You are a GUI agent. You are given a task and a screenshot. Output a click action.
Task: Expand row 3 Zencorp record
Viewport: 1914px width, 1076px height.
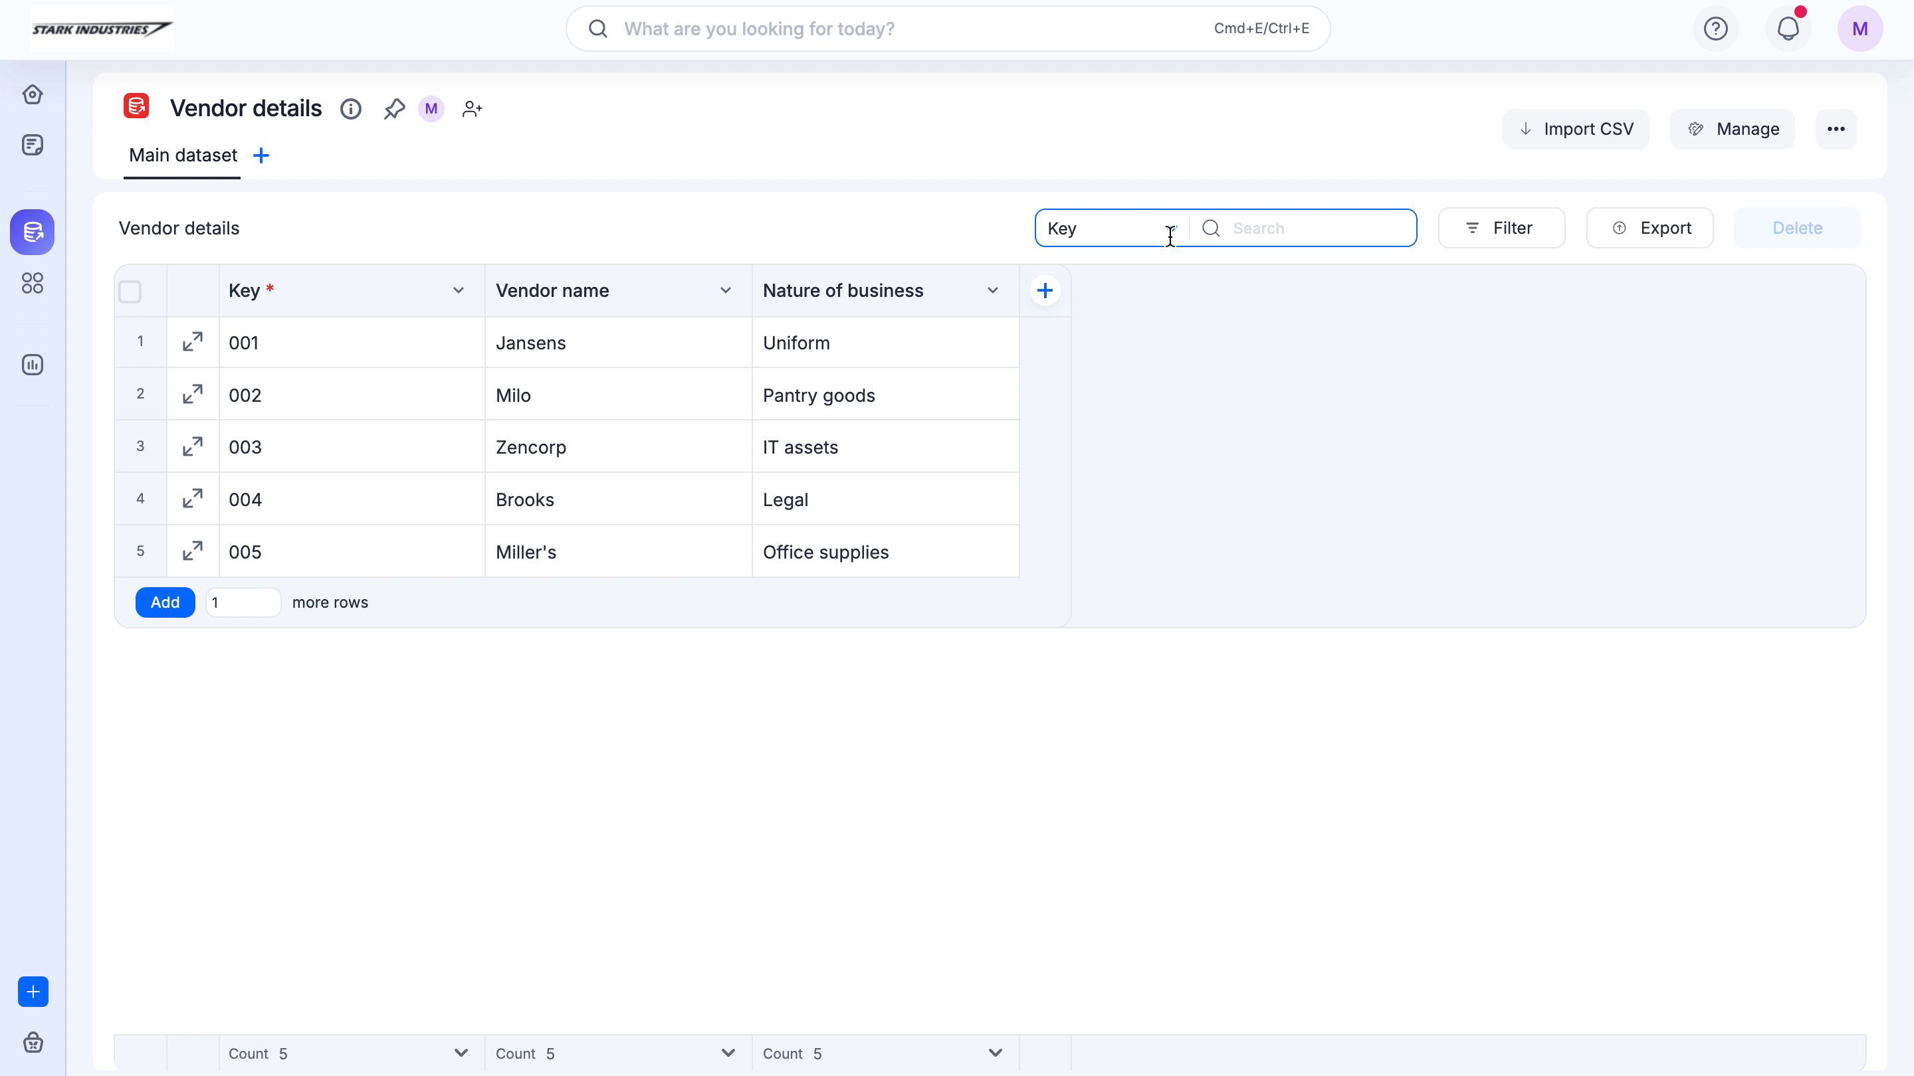(x=193, y=446)
